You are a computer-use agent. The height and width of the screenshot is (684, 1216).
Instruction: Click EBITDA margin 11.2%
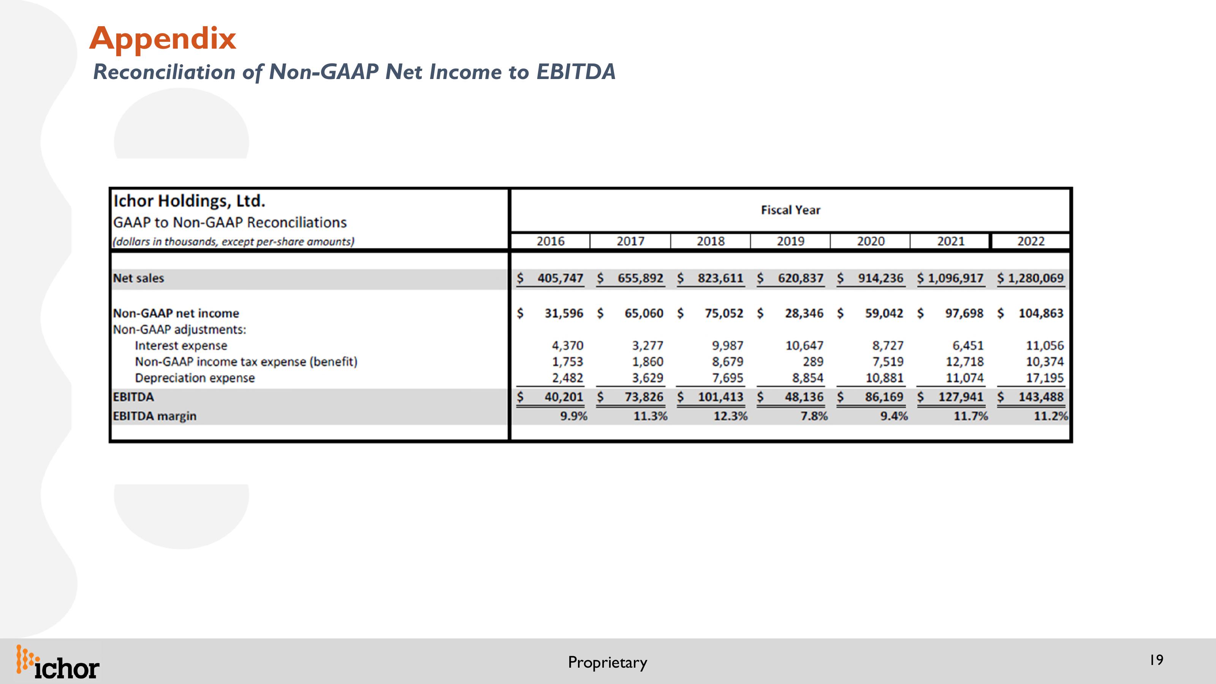[1051, 416]
